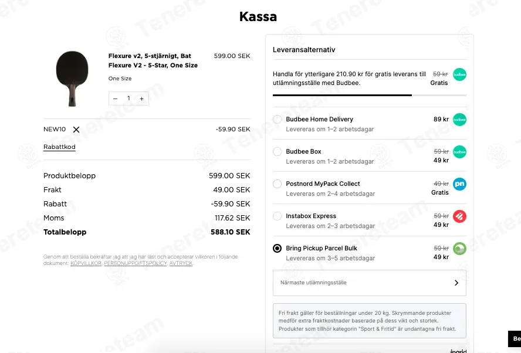
Task: Select Instabox Express delivery radio
Action: point(277,216)
